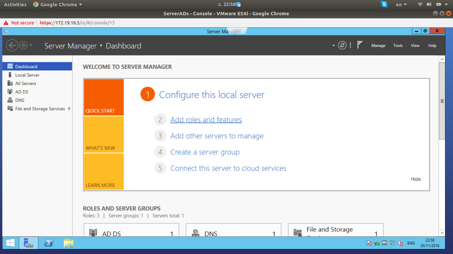The width and height of the screenshot is (453, 254).
Task: Click the network tray icon in Windows taskbar
Action: pos(393,243)
